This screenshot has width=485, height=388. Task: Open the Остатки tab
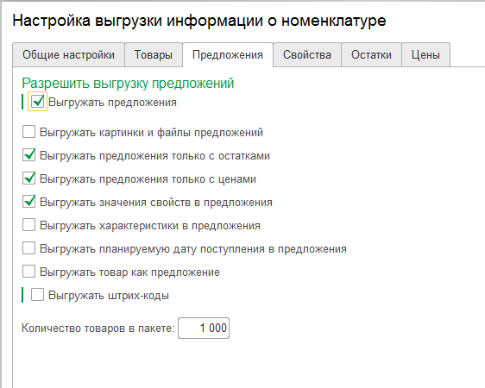click(x=371, y=54)
